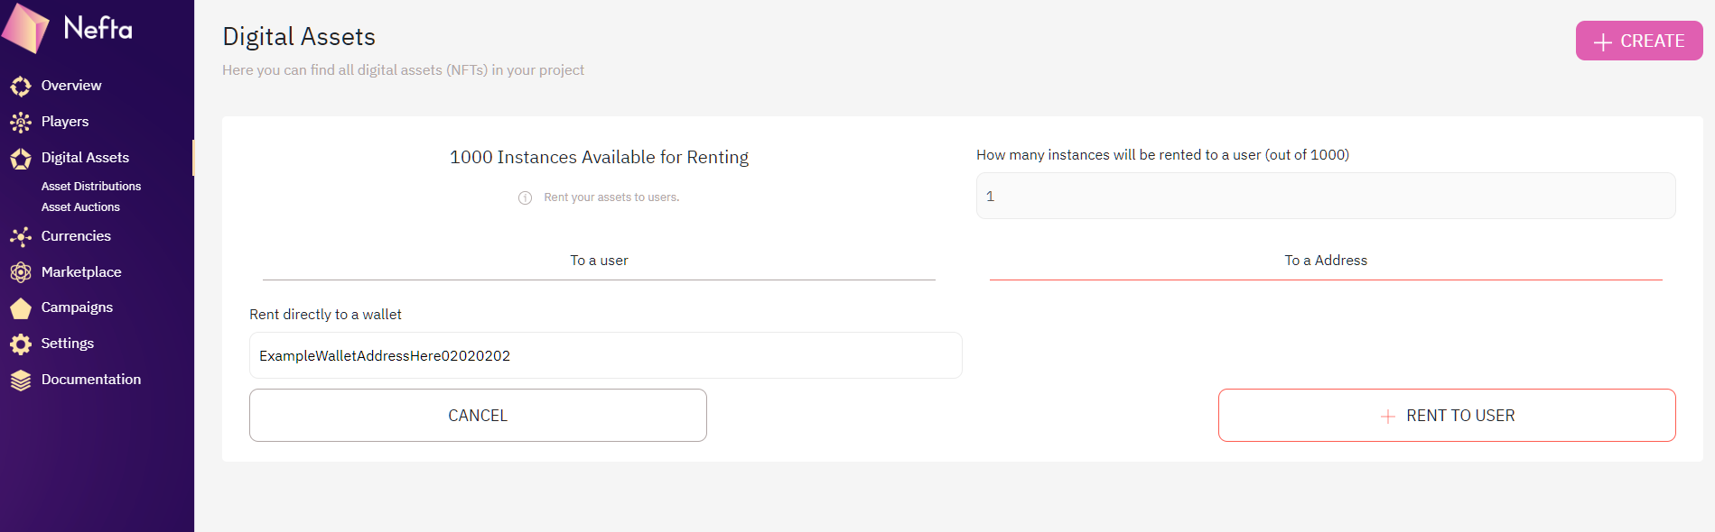Click the Documentation stack icon
1715x532 pixels.
tap(21, 381)
